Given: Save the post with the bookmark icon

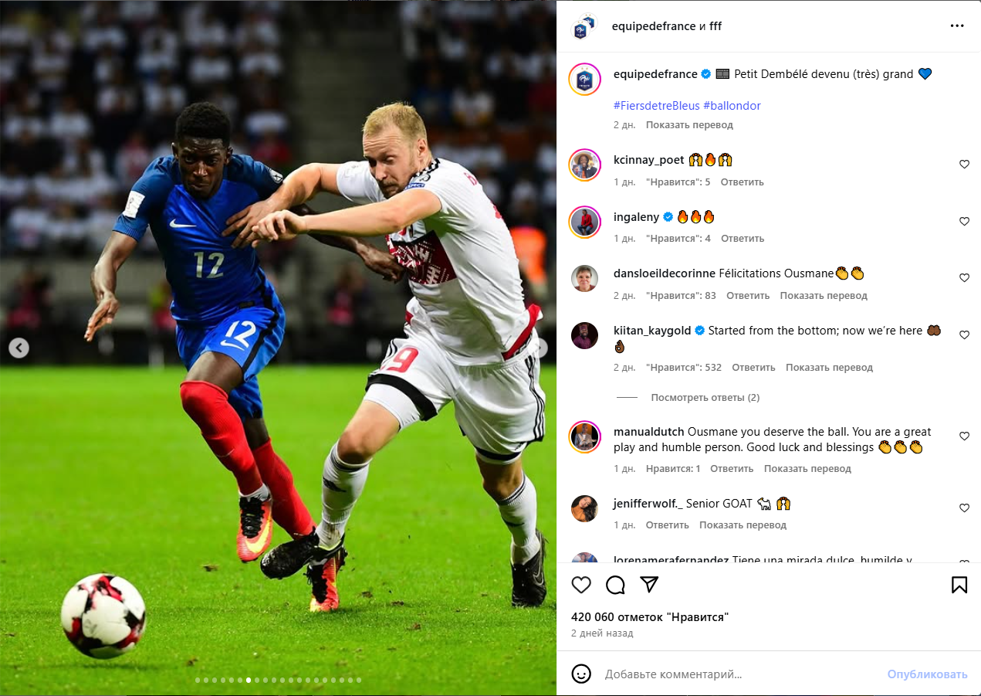Looking at the screenshot, I should coord(959,585).
